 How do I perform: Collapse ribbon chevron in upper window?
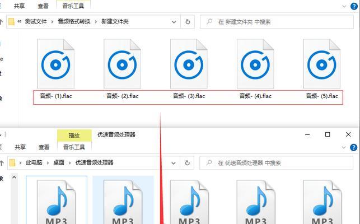(344, 6)
